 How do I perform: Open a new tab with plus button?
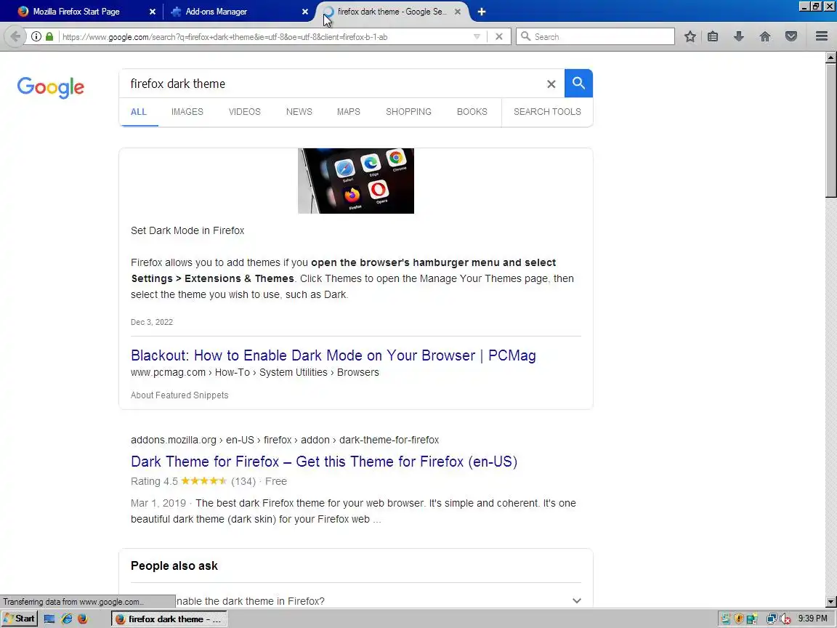[x=482, y=11]
